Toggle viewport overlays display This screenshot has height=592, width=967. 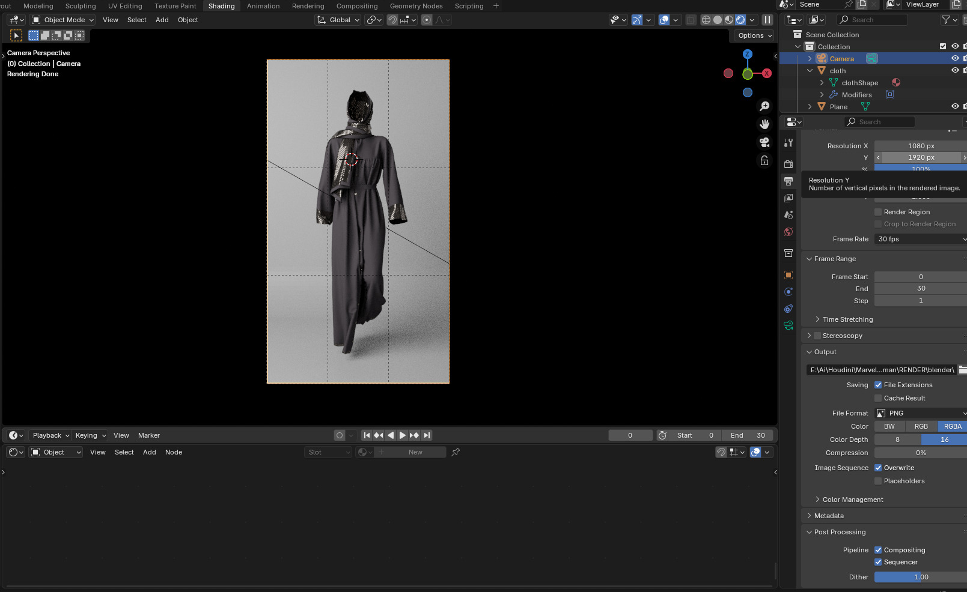664,20
